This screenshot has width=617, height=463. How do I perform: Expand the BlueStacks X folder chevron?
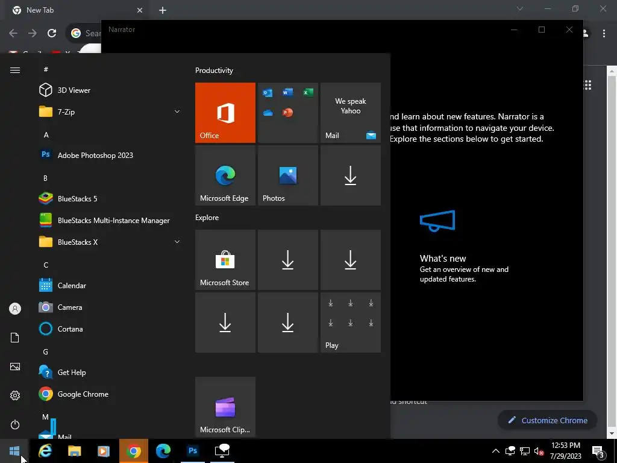[x=177, y=242]
